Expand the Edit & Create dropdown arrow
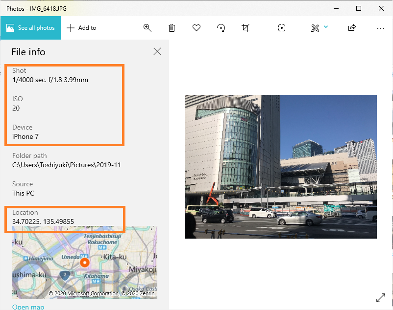Viewport: 393px width, 310px height. pos(326,27)
